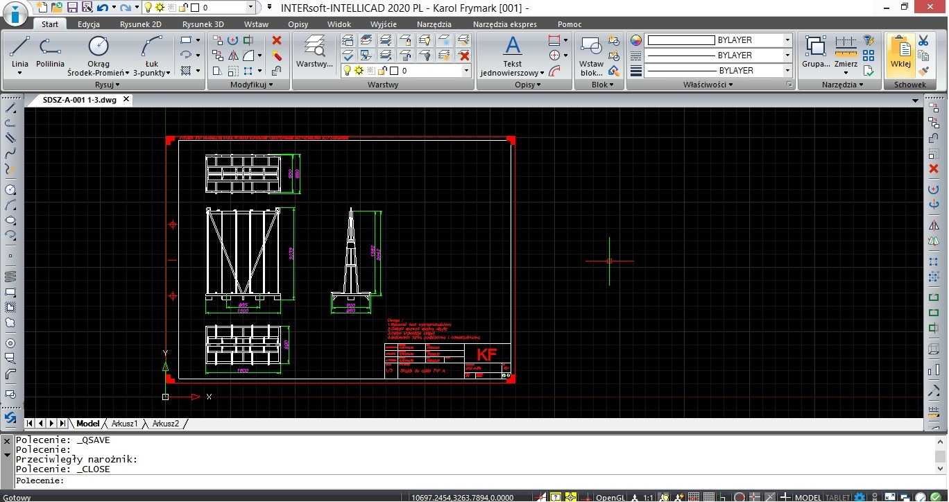Click the new document icon in quick access
The image size is (949, 502).
tap(43, 8)
